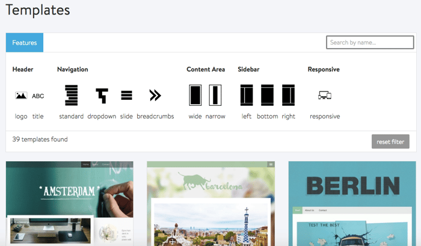Filter by narrow content area icon

(x=215, y=95)
